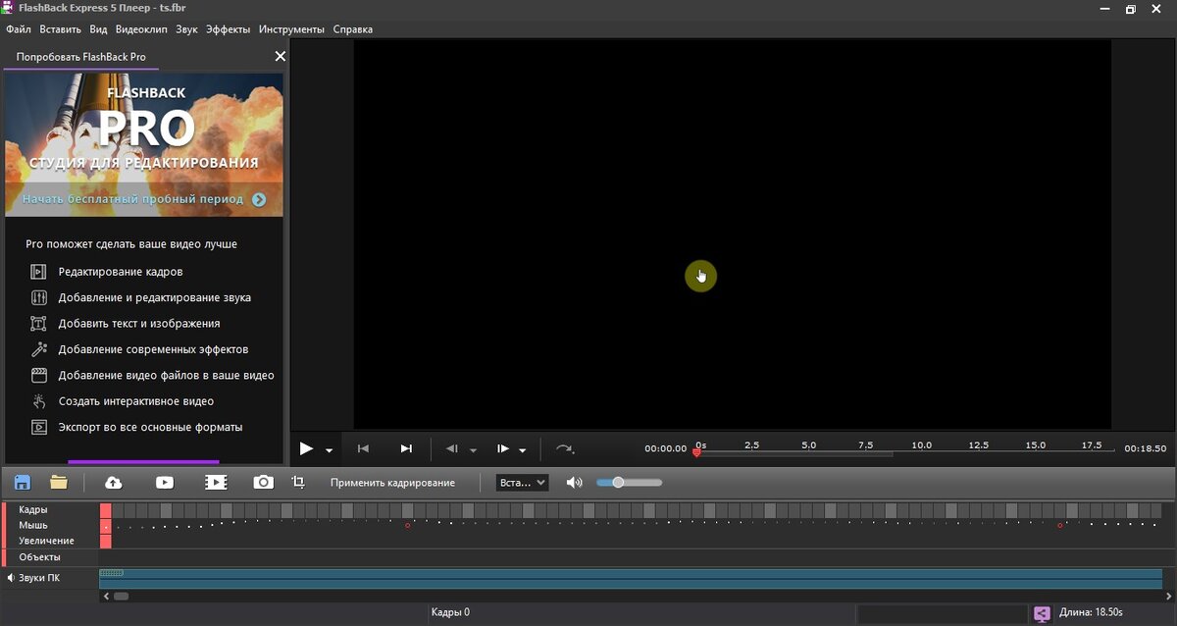
Task: Click Создать интерактивное видео text
Action: point(136,401)
